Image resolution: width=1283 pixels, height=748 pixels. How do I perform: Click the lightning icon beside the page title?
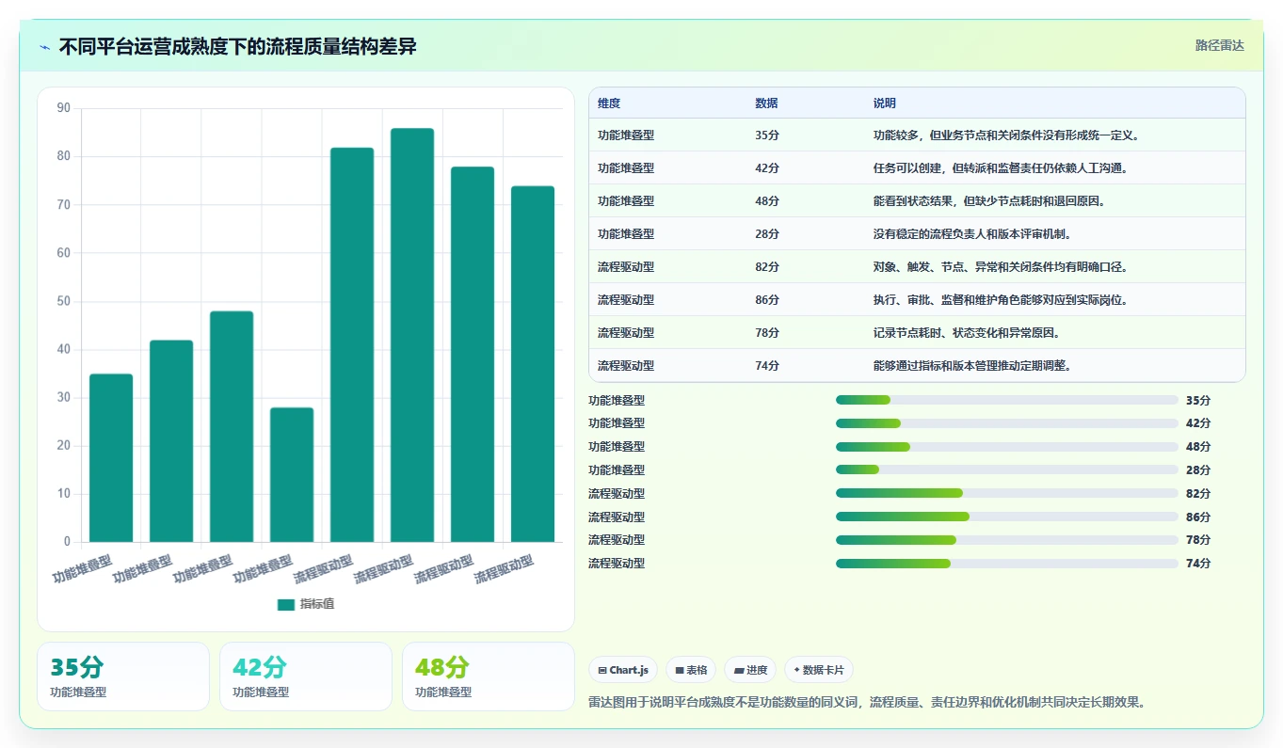click(44, 46)
